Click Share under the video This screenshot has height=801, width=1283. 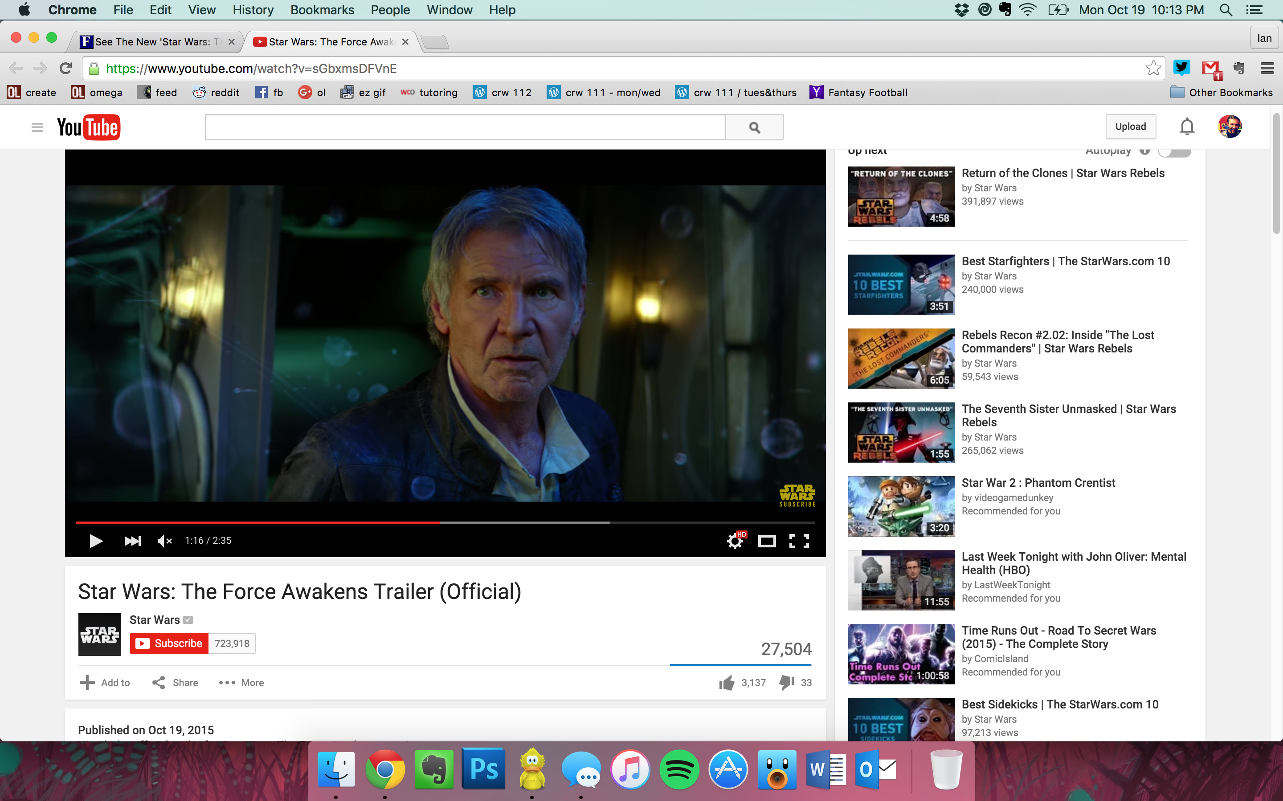tap(176, 682)
